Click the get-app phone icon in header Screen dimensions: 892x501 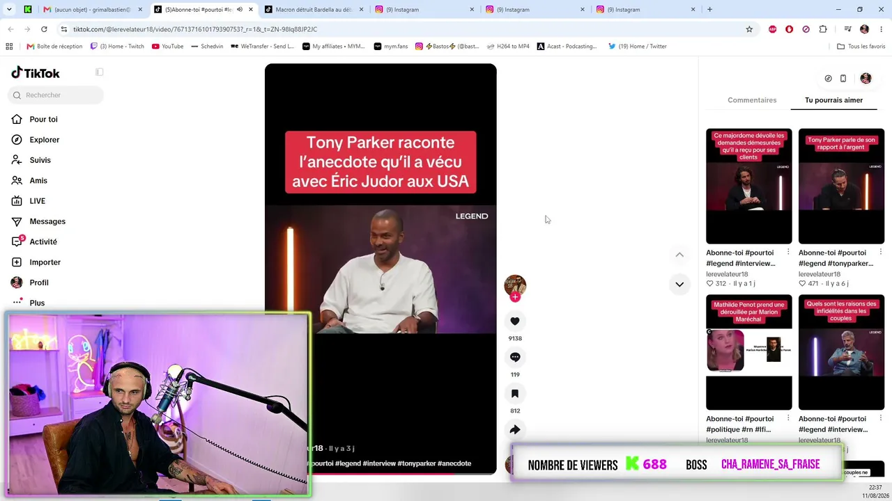click(x=843, y=79)
